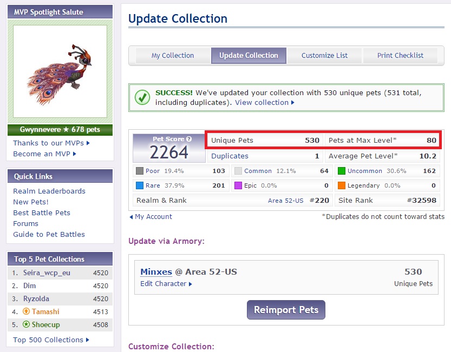Click the gray Poor quality swatch
The image size is (451, 352).
[x=140, y=171]
